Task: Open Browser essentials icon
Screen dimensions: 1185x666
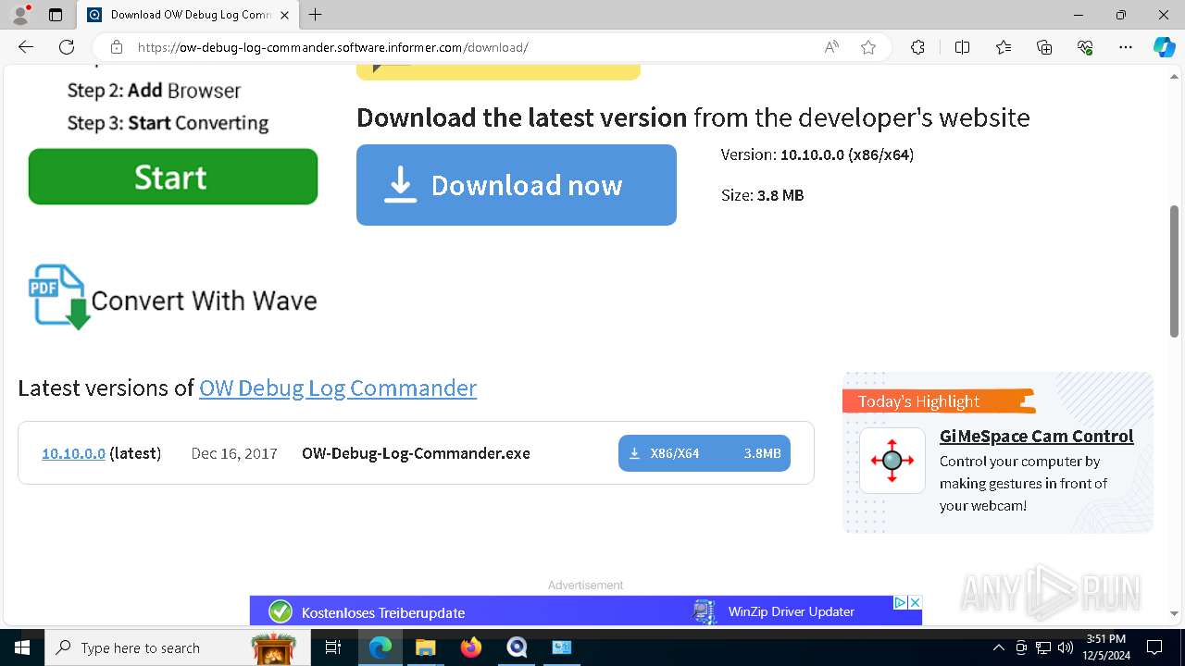Action: click(1085, 47)
